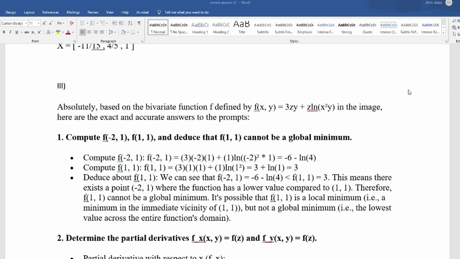Increase paragraph indent
The height and width of the screenshot is (259, 460).
pos(121,23)
